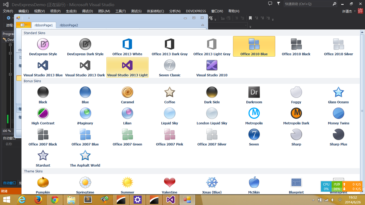Apply the London Liquid Sky skin
Viewport: 365px width, 205px height.
point(212,116)
